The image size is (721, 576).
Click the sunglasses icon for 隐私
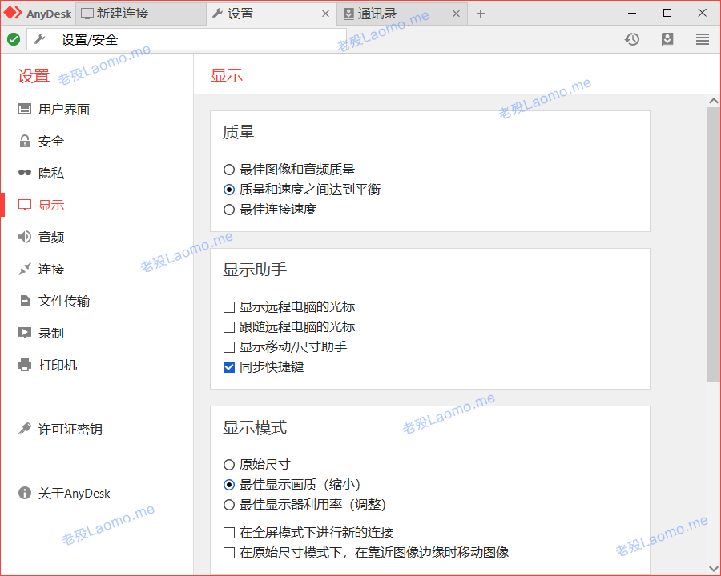[x=24, y=173]
